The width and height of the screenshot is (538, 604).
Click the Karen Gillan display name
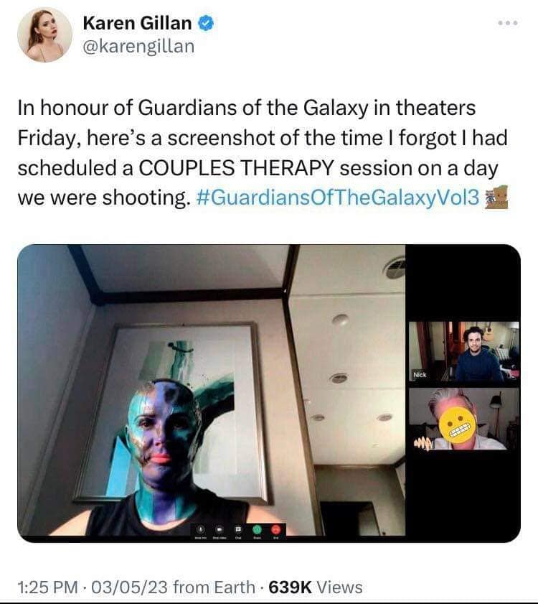pos(137,23)
